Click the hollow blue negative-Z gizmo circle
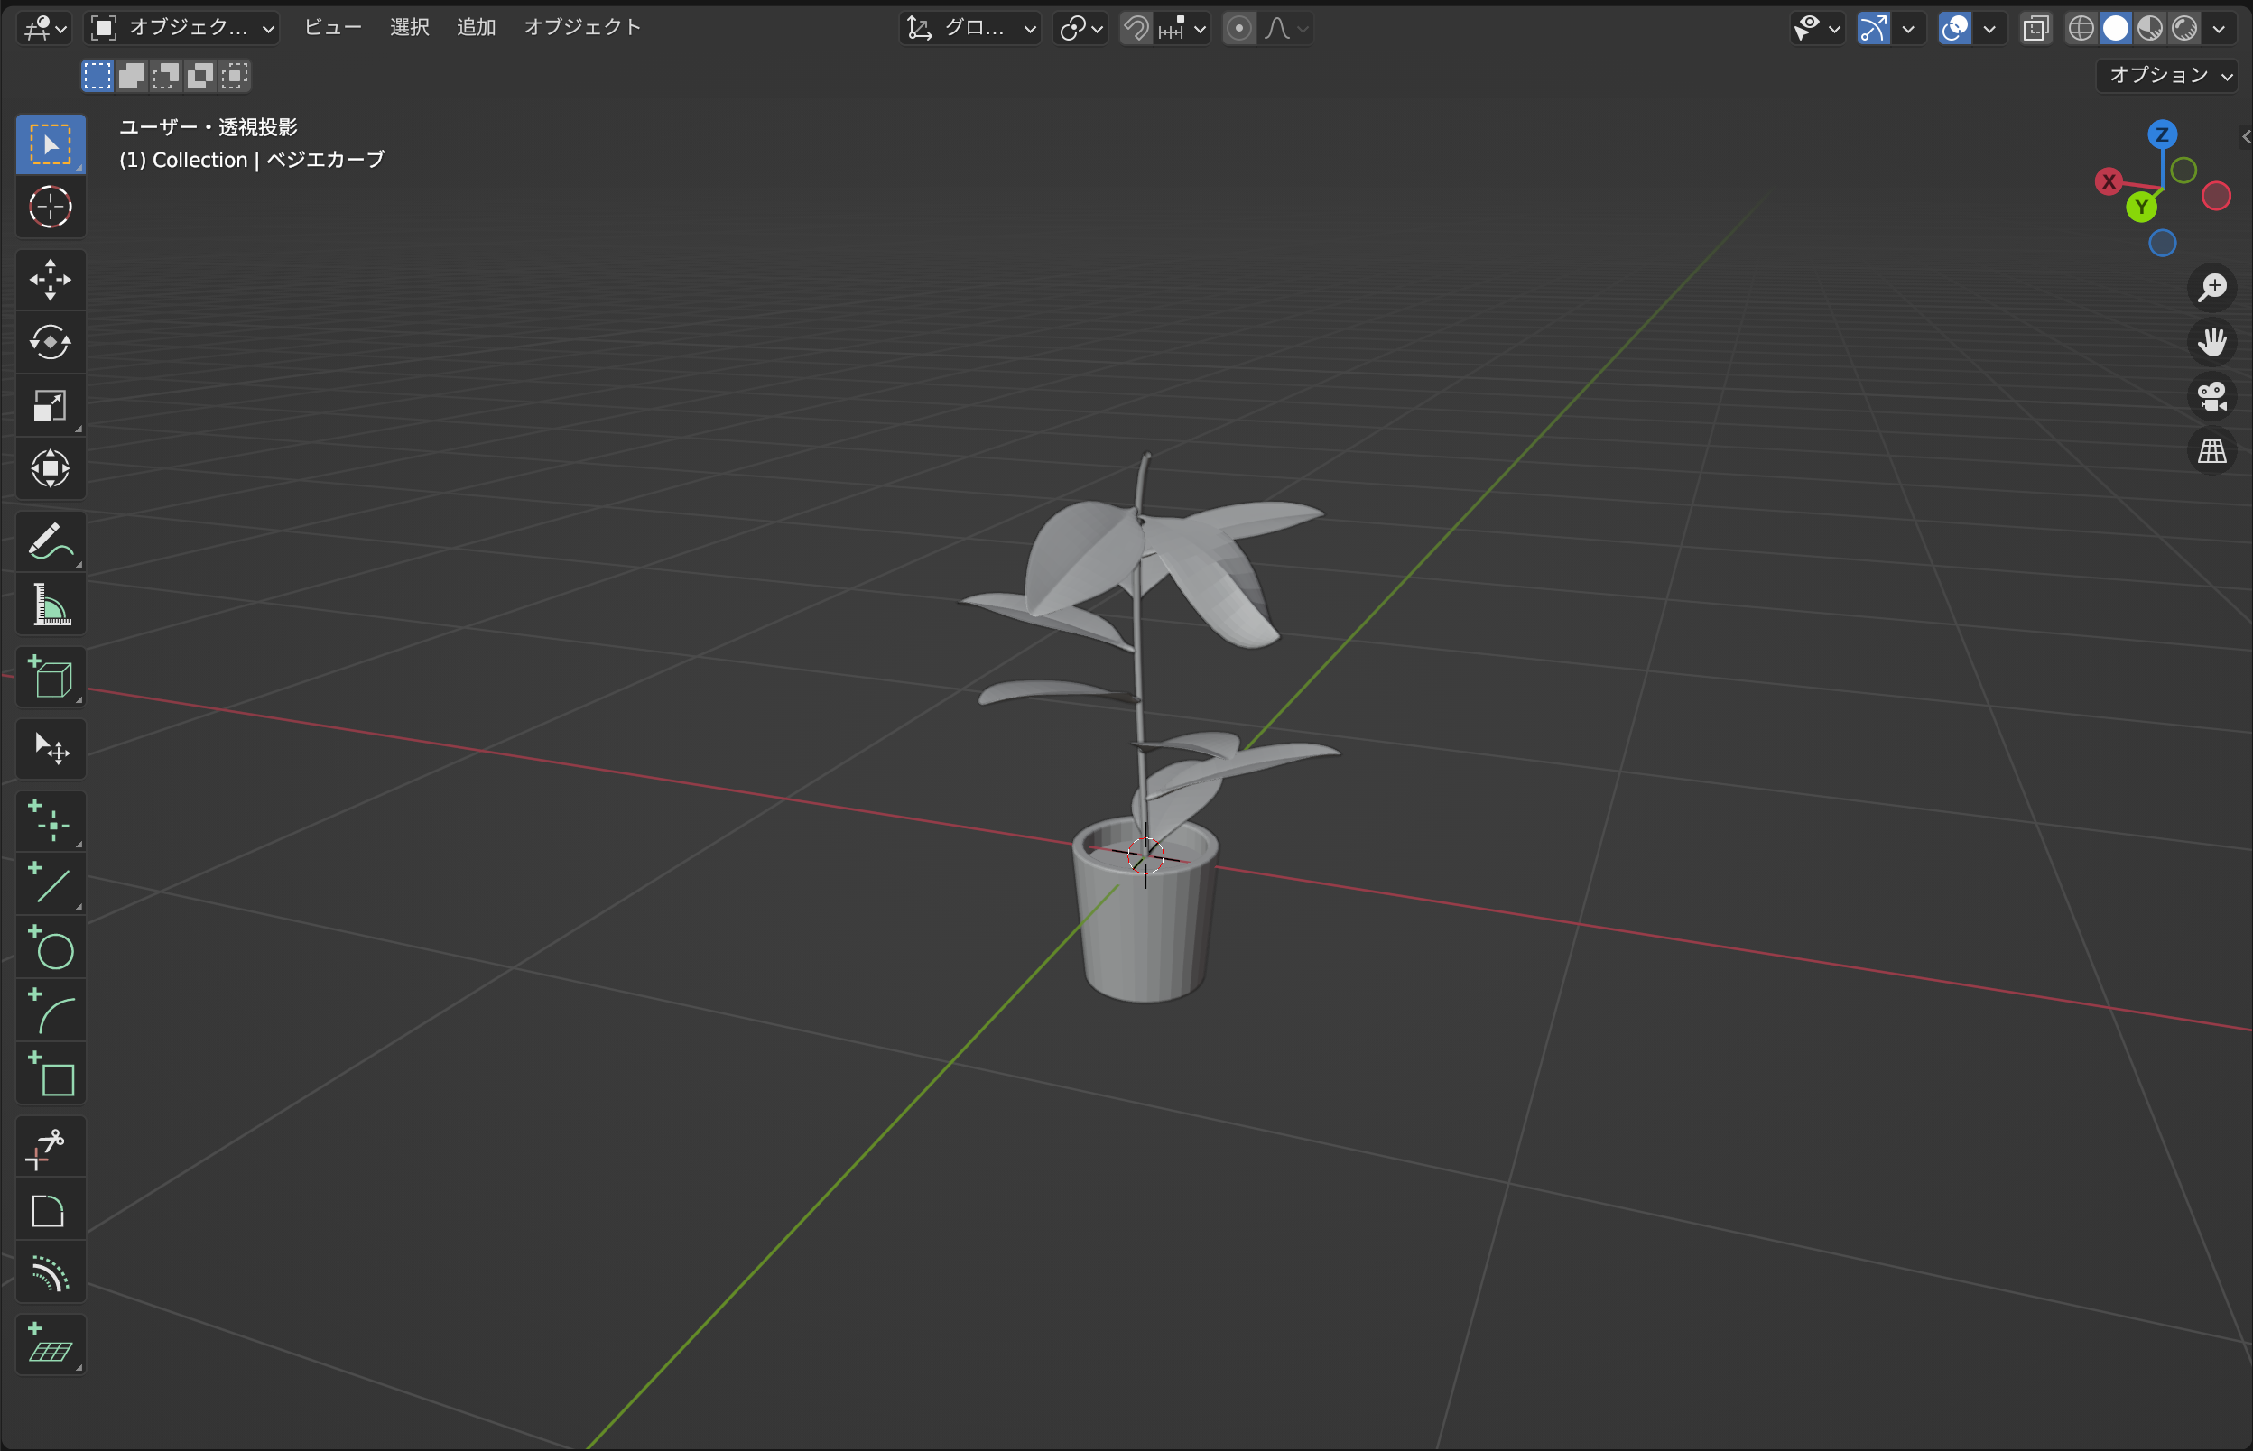Viewport: 2253px width, 1451px height. point(2162,243)
